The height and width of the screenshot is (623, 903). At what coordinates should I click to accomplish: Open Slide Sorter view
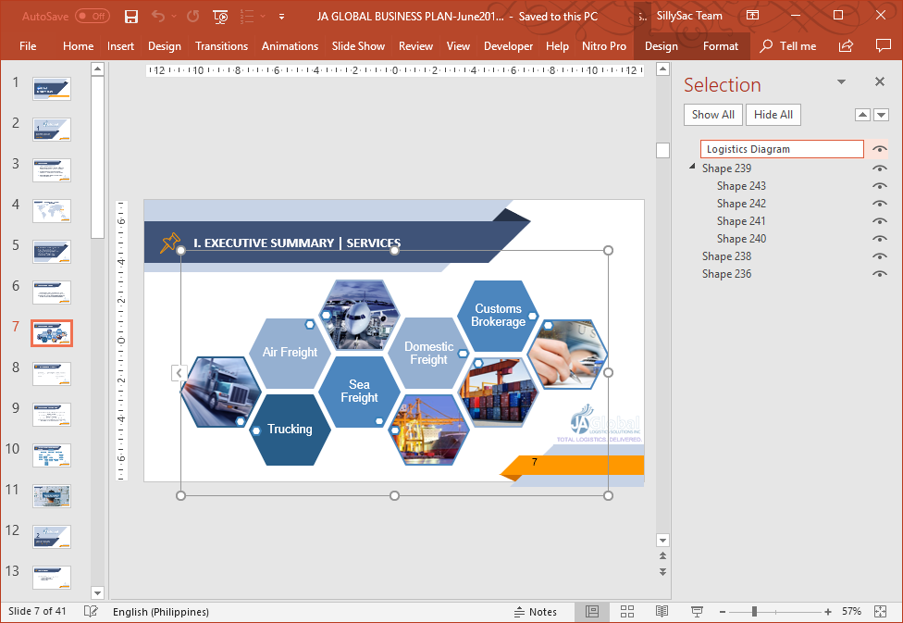click(627, 612)
